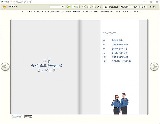This screenshot has height=124, width=160.
Task: Open 도움말 help
Action: [134, 7]
